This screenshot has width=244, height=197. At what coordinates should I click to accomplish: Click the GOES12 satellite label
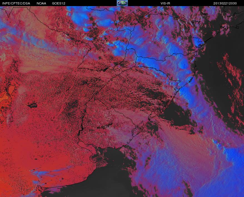pos(59,3)
